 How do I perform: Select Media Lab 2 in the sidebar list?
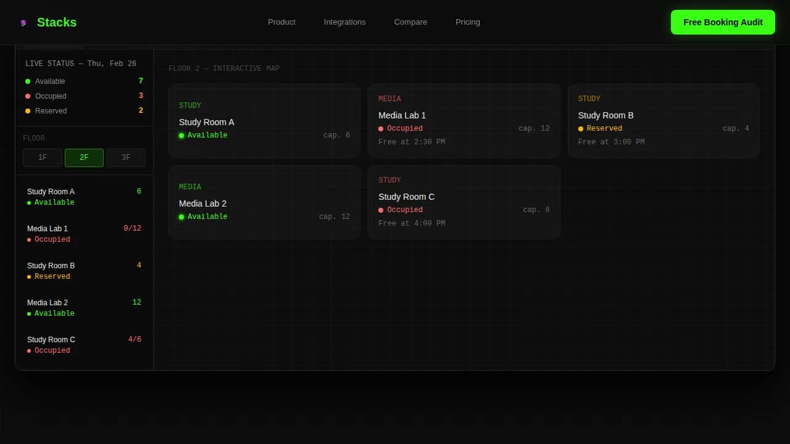[x=84, y=308]
